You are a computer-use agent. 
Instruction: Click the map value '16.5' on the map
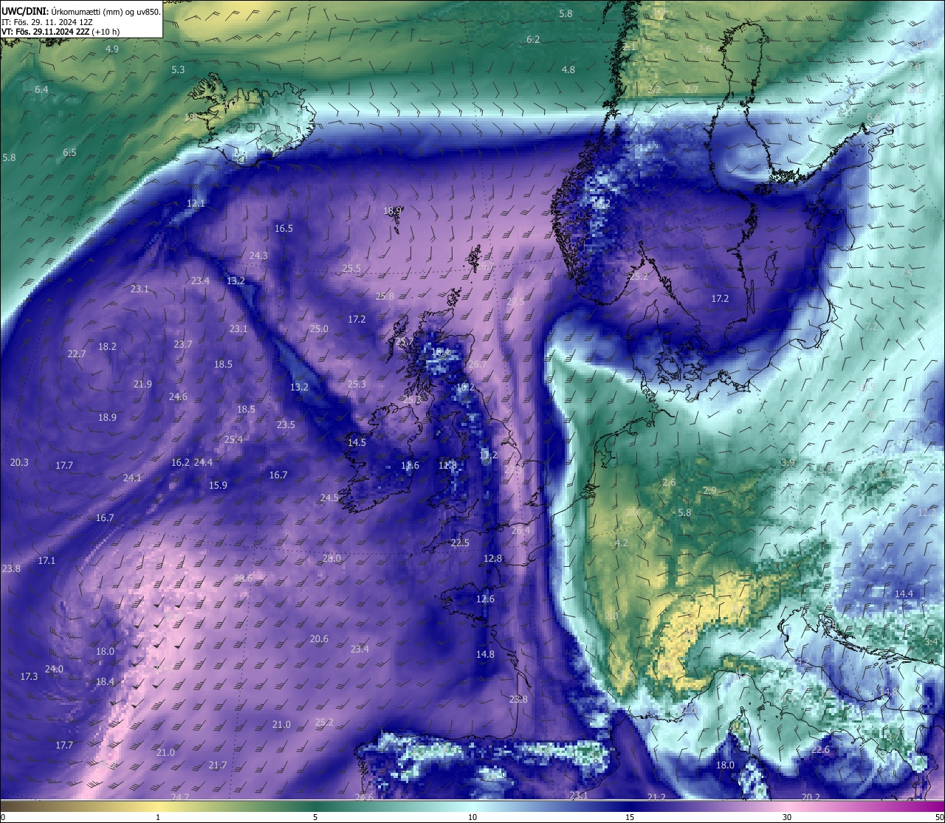click(x=283, y=229)
